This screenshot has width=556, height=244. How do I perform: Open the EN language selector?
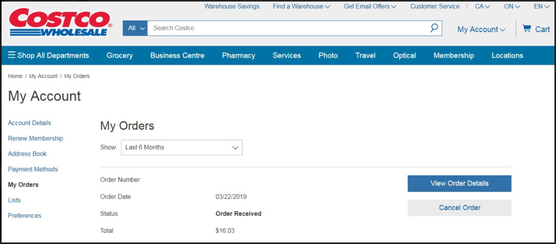(542, 6)
